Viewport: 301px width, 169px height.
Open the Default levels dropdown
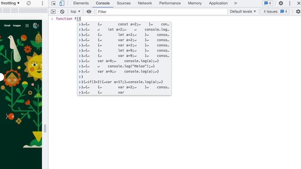243,11
